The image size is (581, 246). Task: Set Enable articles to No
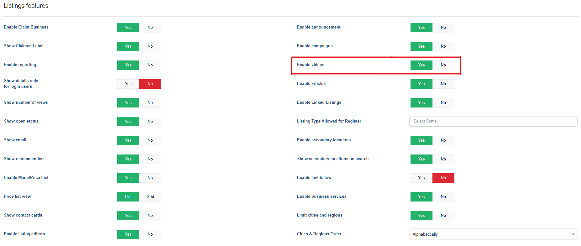(443, 84)
